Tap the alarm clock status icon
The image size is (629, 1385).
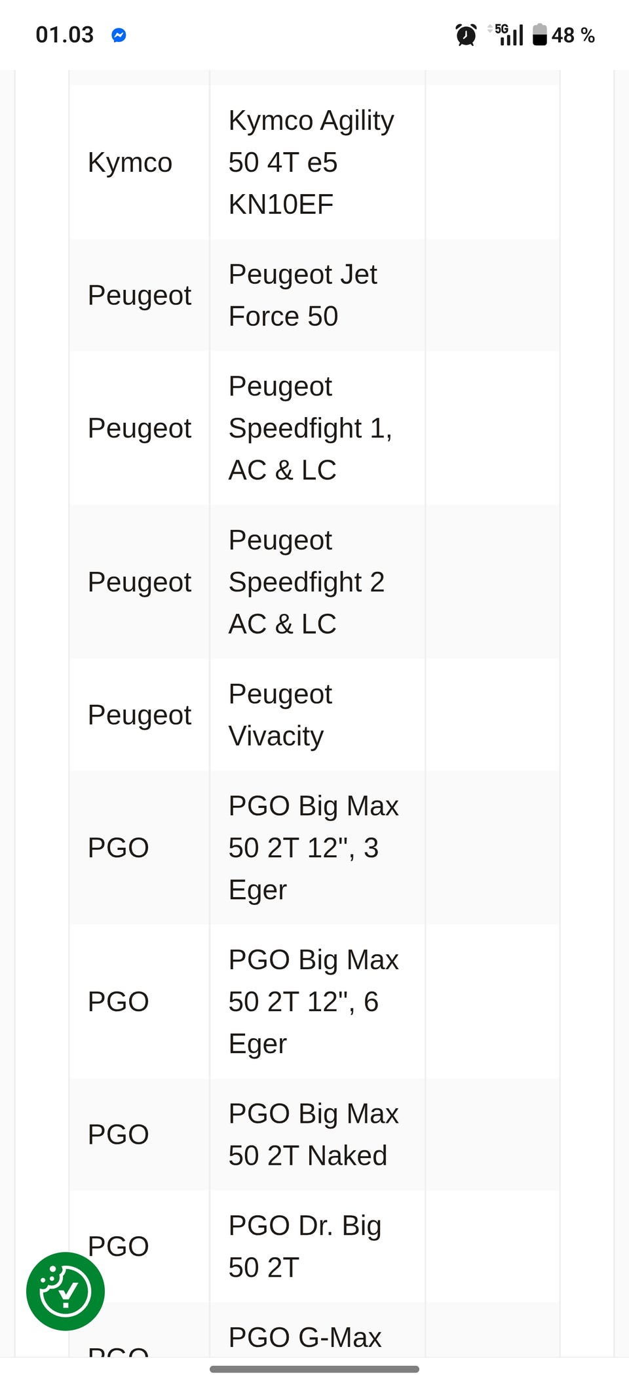coord(466,35)
